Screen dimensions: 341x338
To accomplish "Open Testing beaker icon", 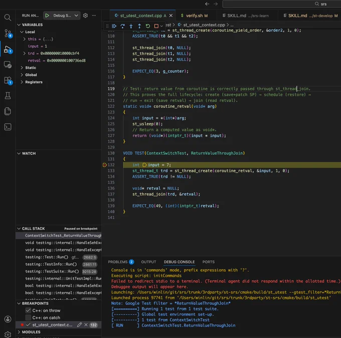I will (x=8, y=95).
